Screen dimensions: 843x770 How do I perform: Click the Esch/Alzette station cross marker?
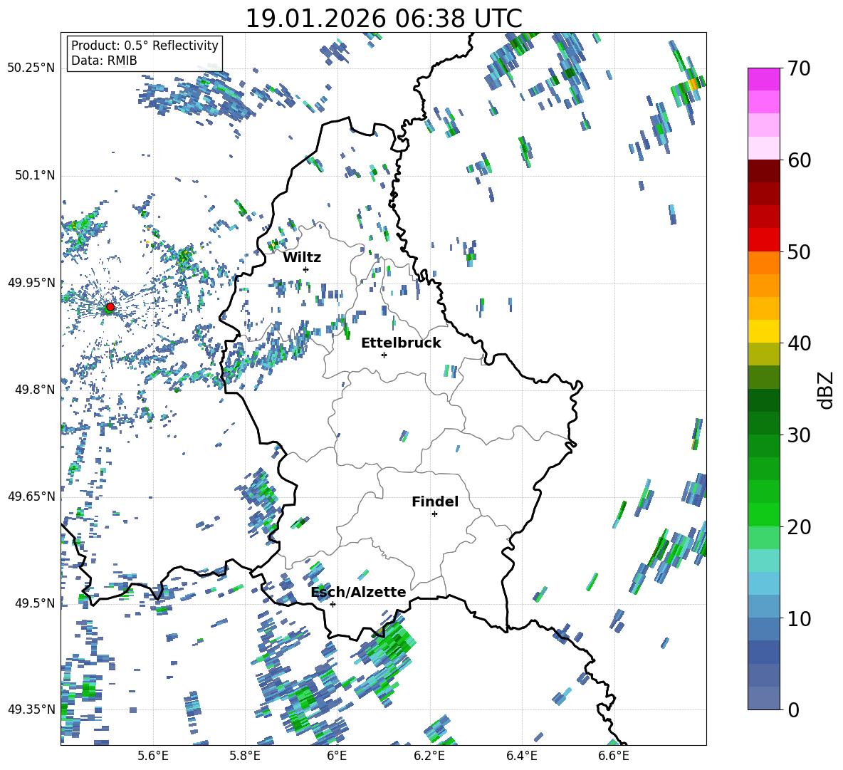click(x=333, y=604)
